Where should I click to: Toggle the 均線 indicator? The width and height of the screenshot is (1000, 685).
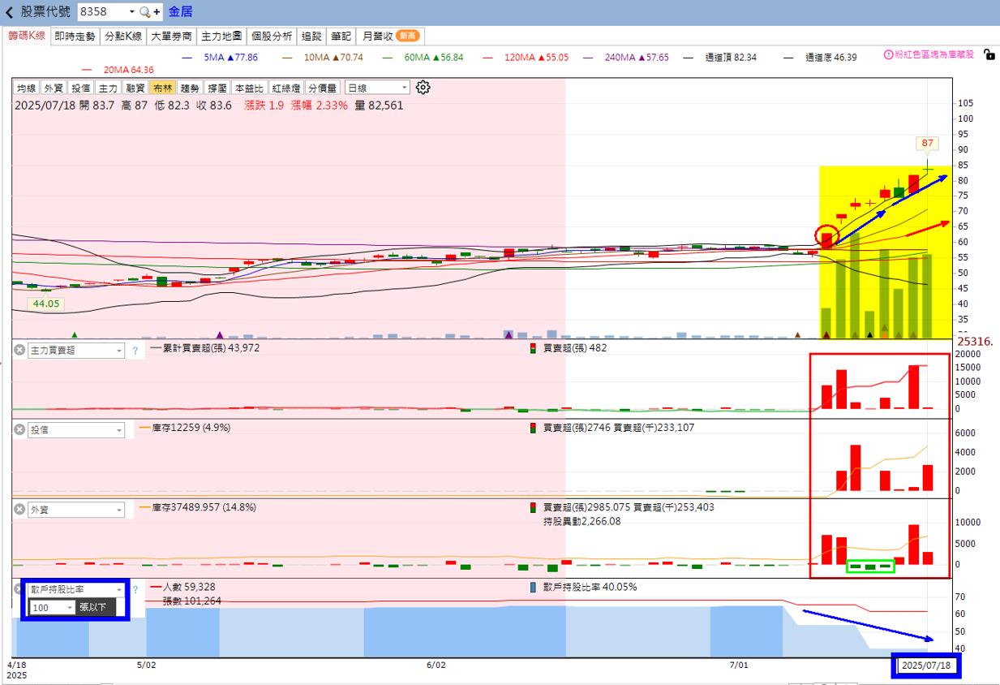(x=27, y=88)
